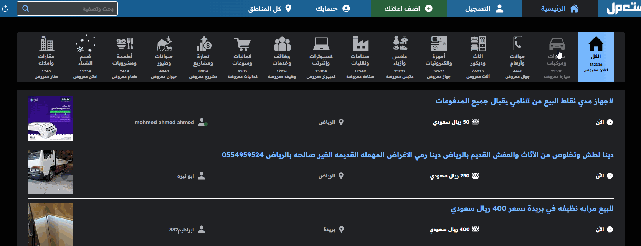This screenshot has width=641, height=246.
Task: Open the للبيع مرايه نظيفه ad link
Action: coord(532,208)
